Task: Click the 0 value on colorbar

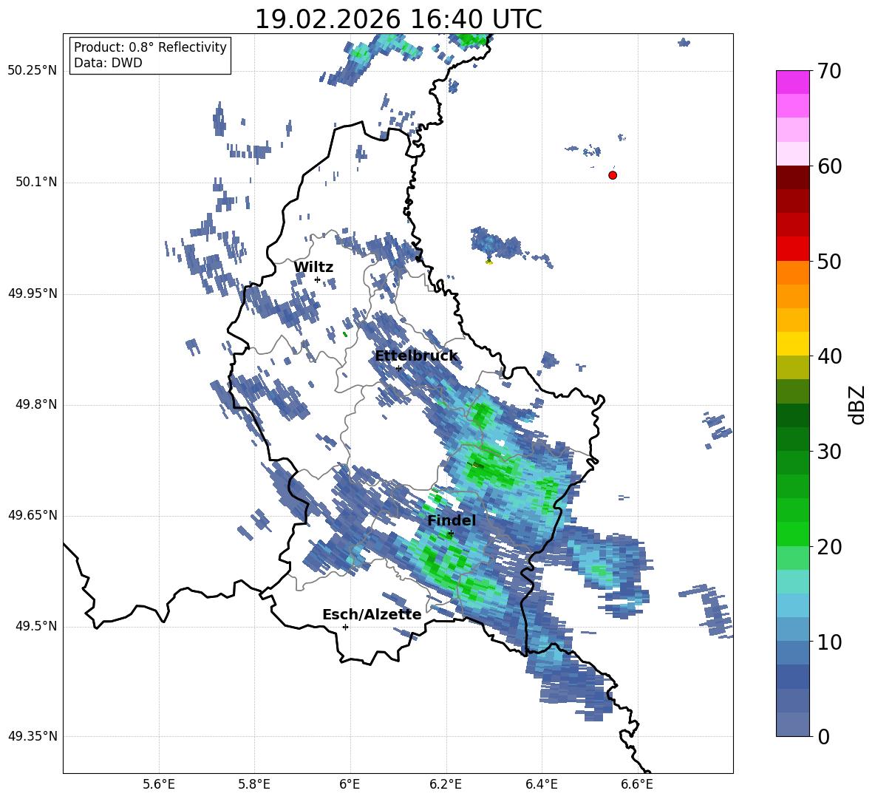Action: pos(823,736)
